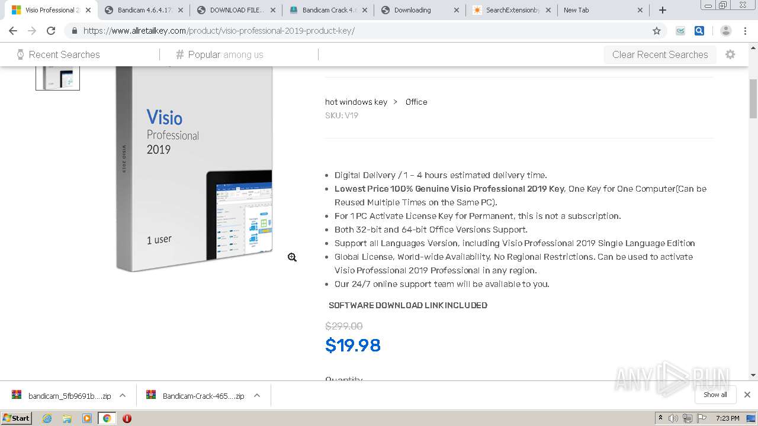Click the browser forward arrow
The image size is (758, 426).
(x=32, y=31)
